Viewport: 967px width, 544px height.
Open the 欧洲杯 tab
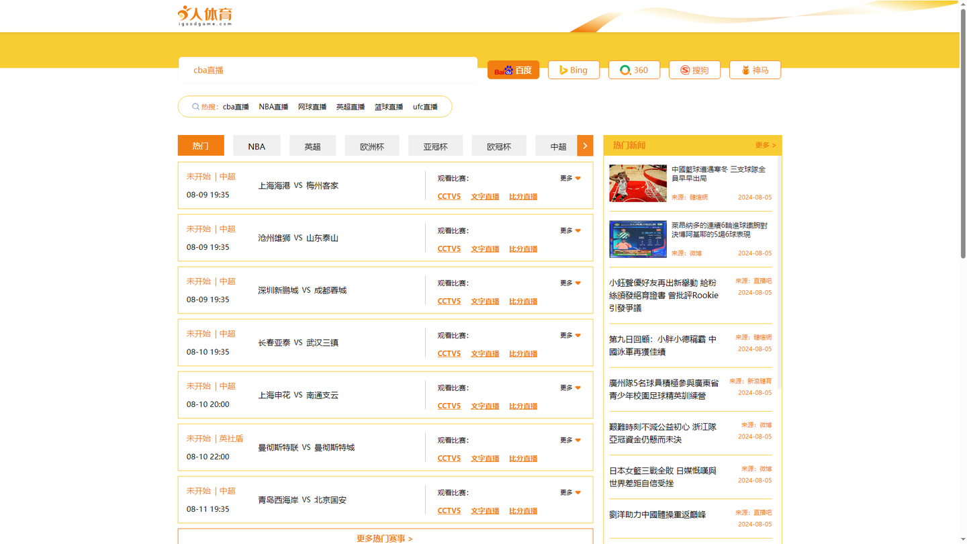(x=372, y=146)
